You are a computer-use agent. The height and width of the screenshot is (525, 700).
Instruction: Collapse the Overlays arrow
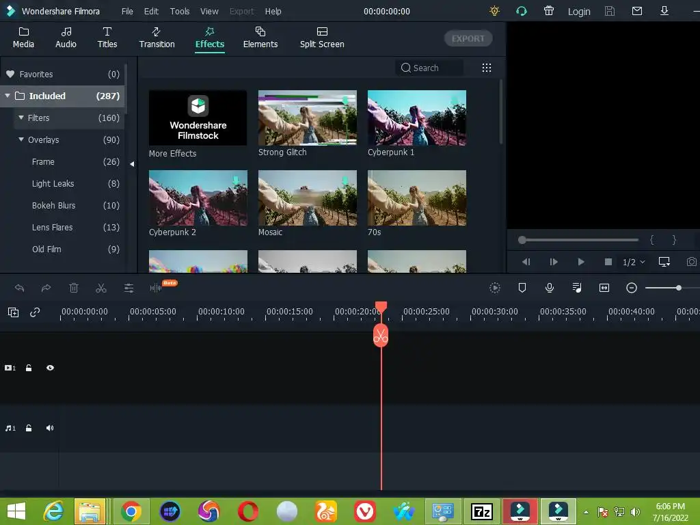coord(21,139)
